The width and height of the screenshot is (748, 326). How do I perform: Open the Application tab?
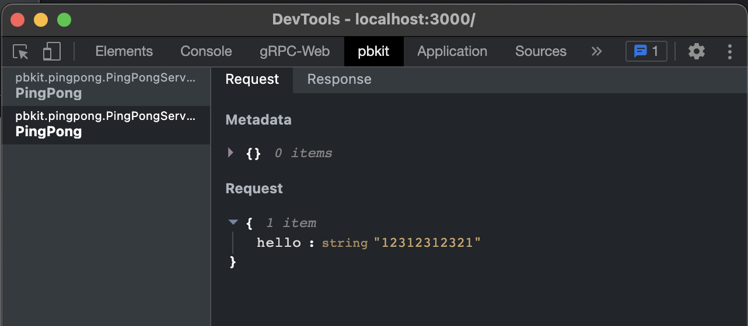click(x=452, y=52)
